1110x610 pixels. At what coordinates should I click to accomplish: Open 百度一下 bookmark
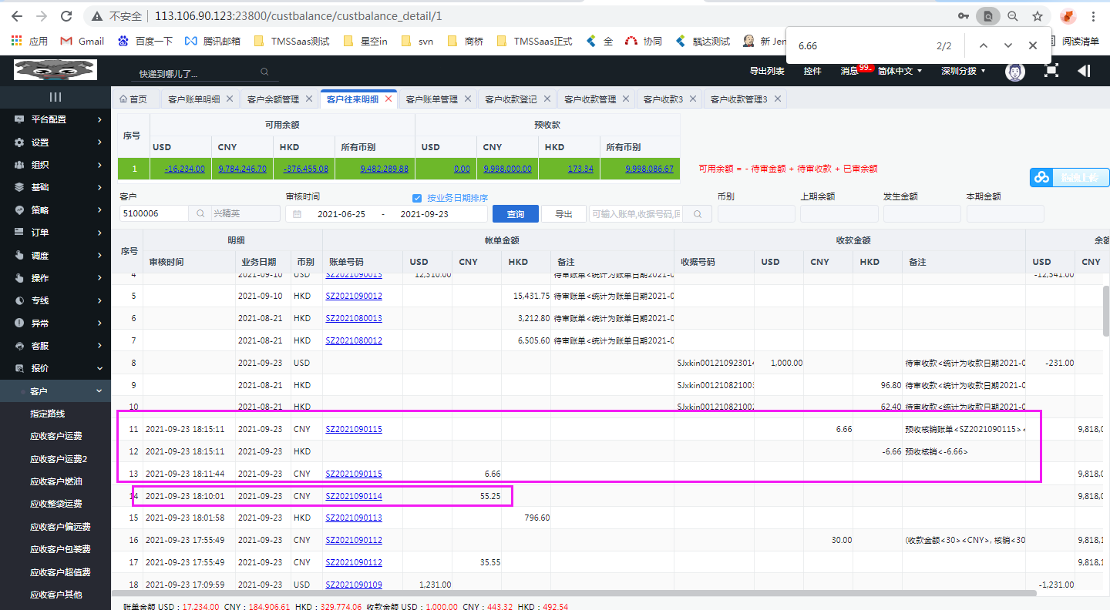tap(145, 41)
